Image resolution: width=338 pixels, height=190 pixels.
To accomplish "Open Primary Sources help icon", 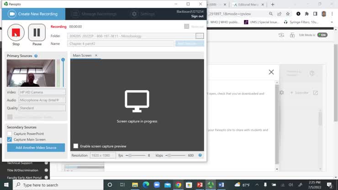I will tap(36, 56).
